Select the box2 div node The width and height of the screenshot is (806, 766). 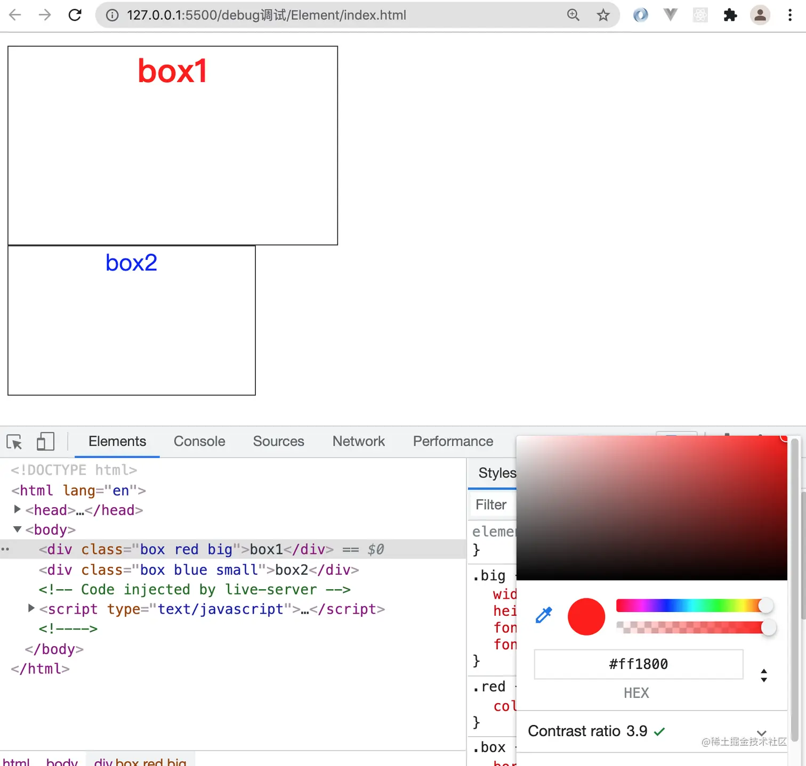coord(199,569)
